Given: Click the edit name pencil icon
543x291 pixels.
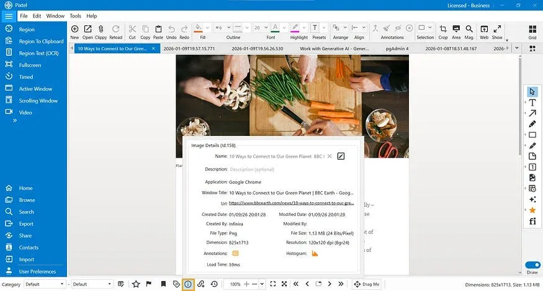Looking at the screenshot, I should (x=341, y=156).
